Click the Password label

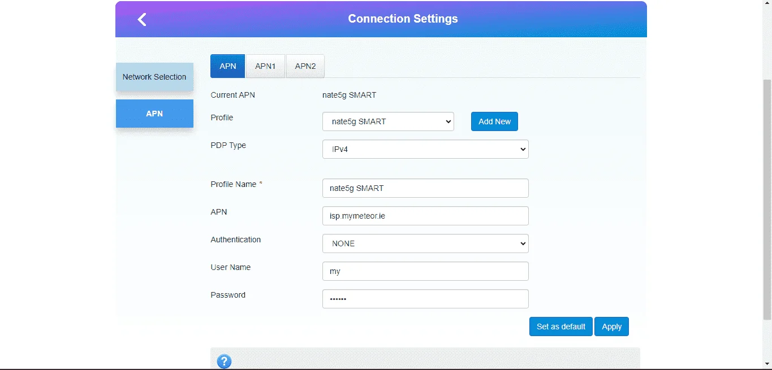[x=228, y=295]
